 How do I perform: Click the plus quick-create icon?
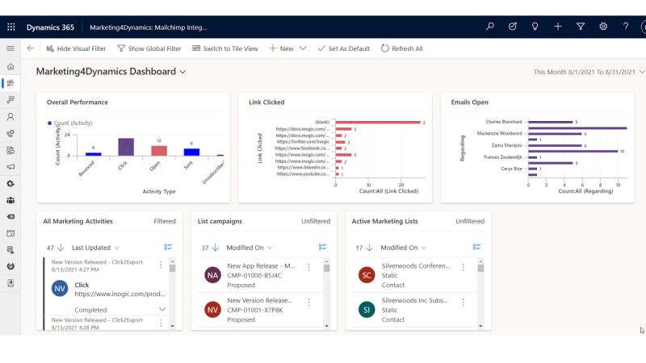(x=558, y=27)
